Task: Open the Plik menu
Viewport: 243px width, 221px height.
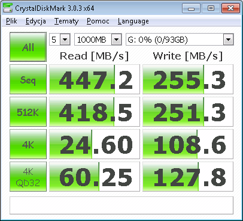Action: (11, 21)
